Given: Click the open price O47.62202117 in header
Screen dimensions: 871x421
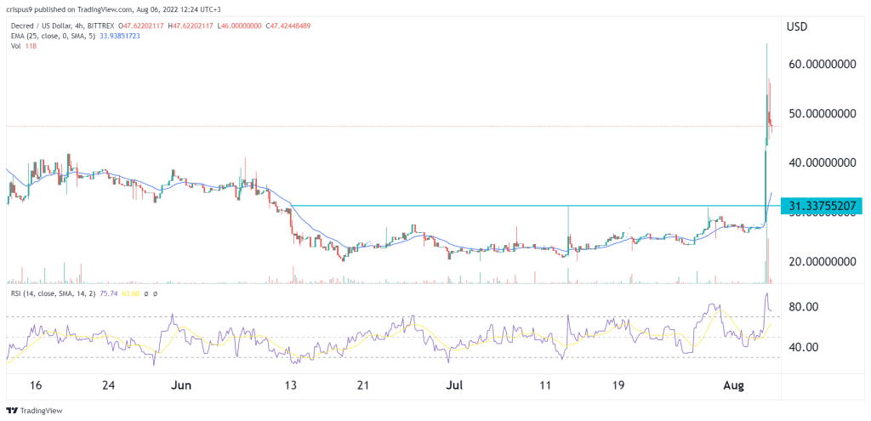Looking at the screenshot, I should point(140,26).
